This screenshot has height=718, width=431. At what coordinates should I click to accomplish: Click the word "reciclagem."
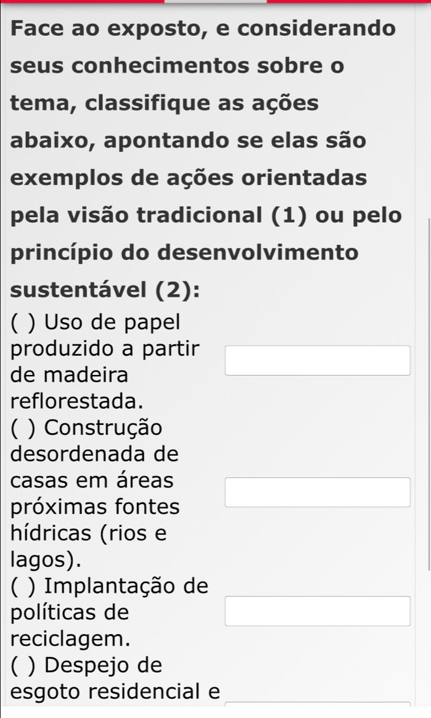click(x=70, y=640)
